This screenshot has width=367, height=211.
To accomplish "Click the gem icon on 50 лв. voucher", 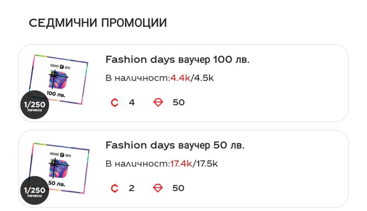I will (158, 188).
